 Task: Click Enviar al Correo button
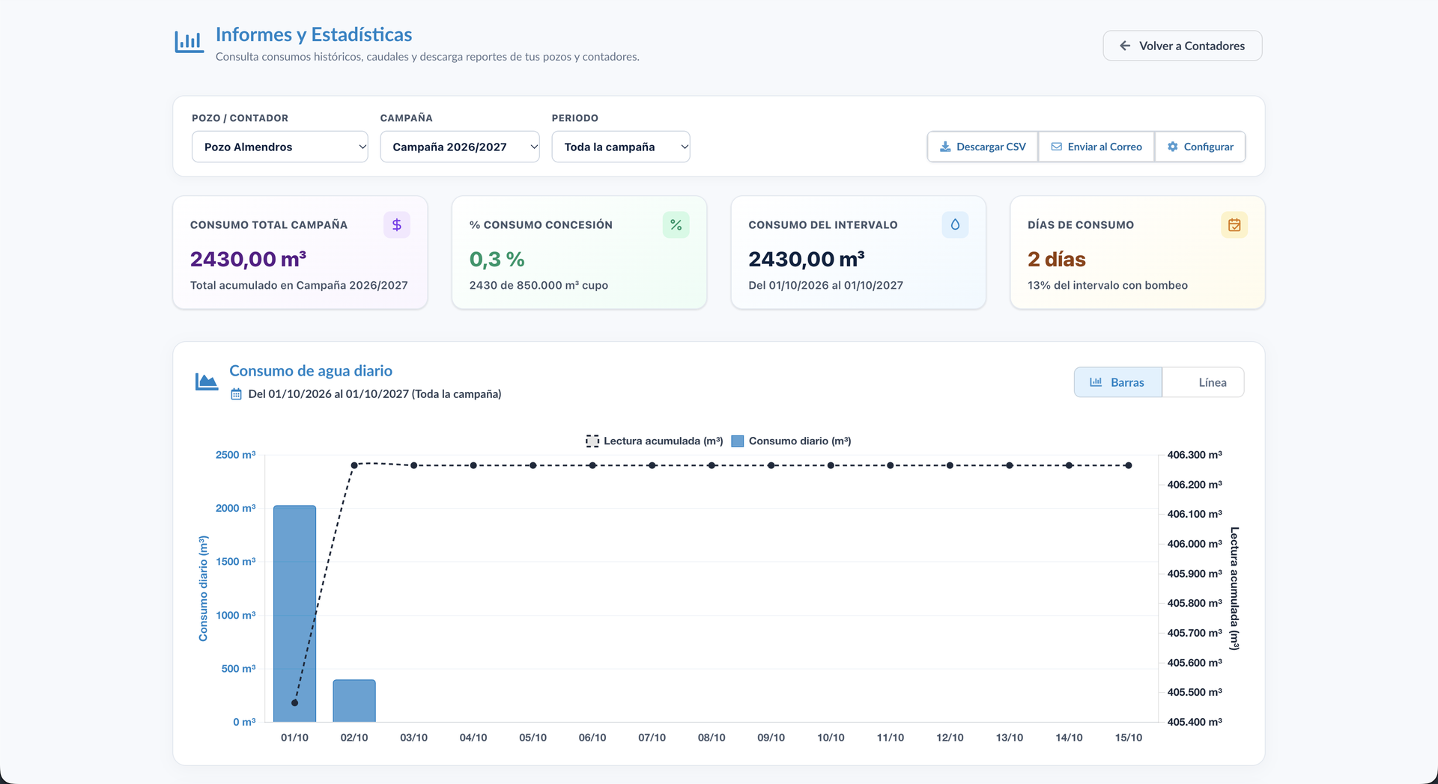tap(1096, 147)
